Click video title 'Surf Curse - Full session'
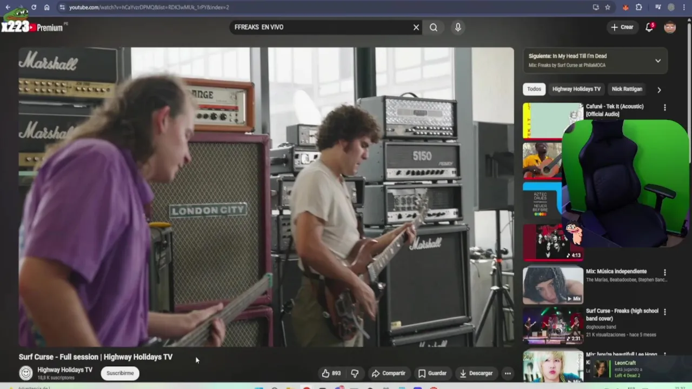The height and width of the screenshot is (389, 692). coord(96,357)
